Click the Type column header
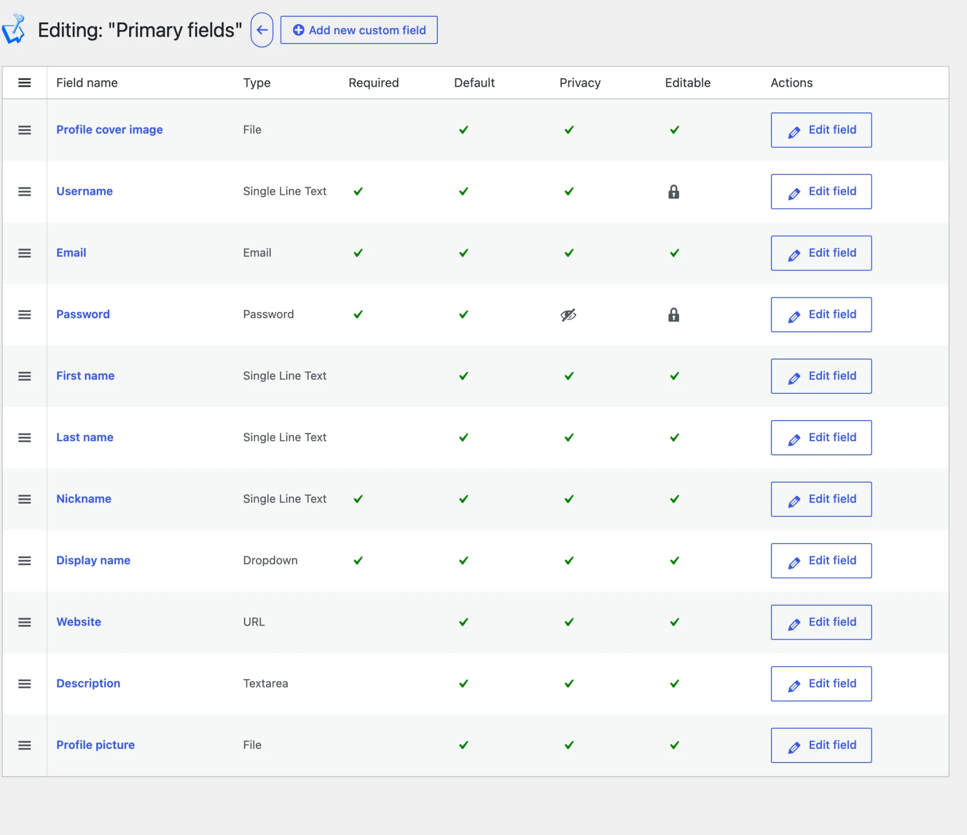 [x=257, y=82]
